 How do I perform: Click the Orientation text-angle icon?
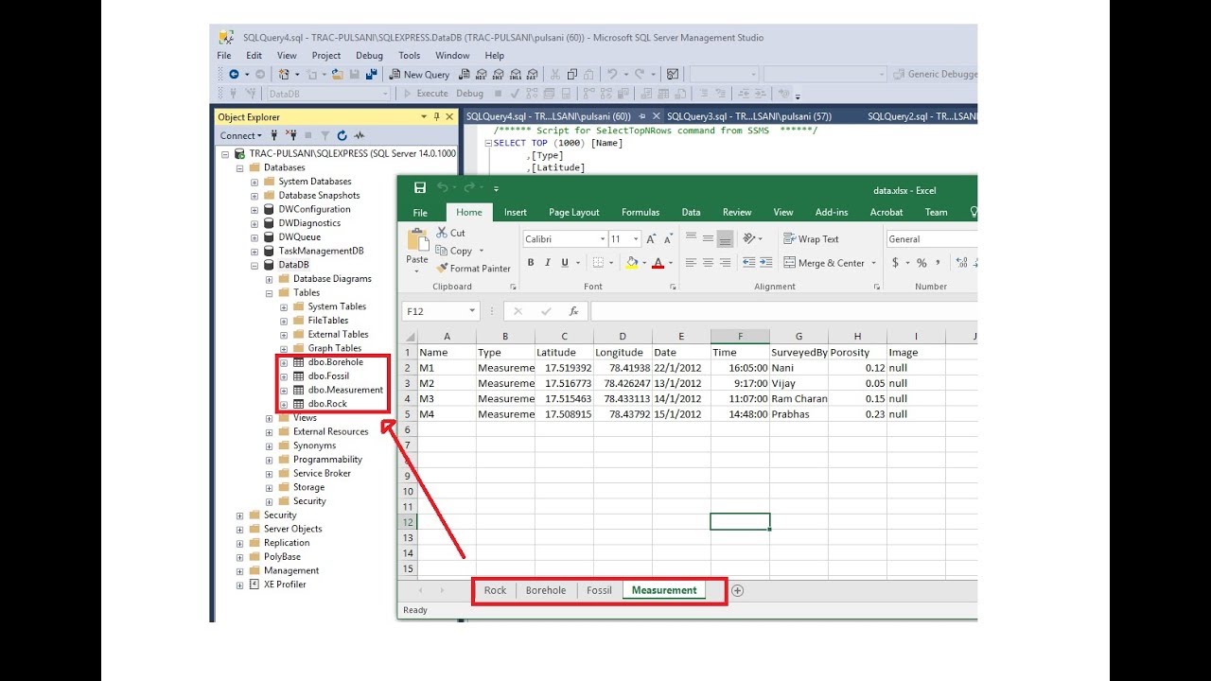[x=750, y=239]
